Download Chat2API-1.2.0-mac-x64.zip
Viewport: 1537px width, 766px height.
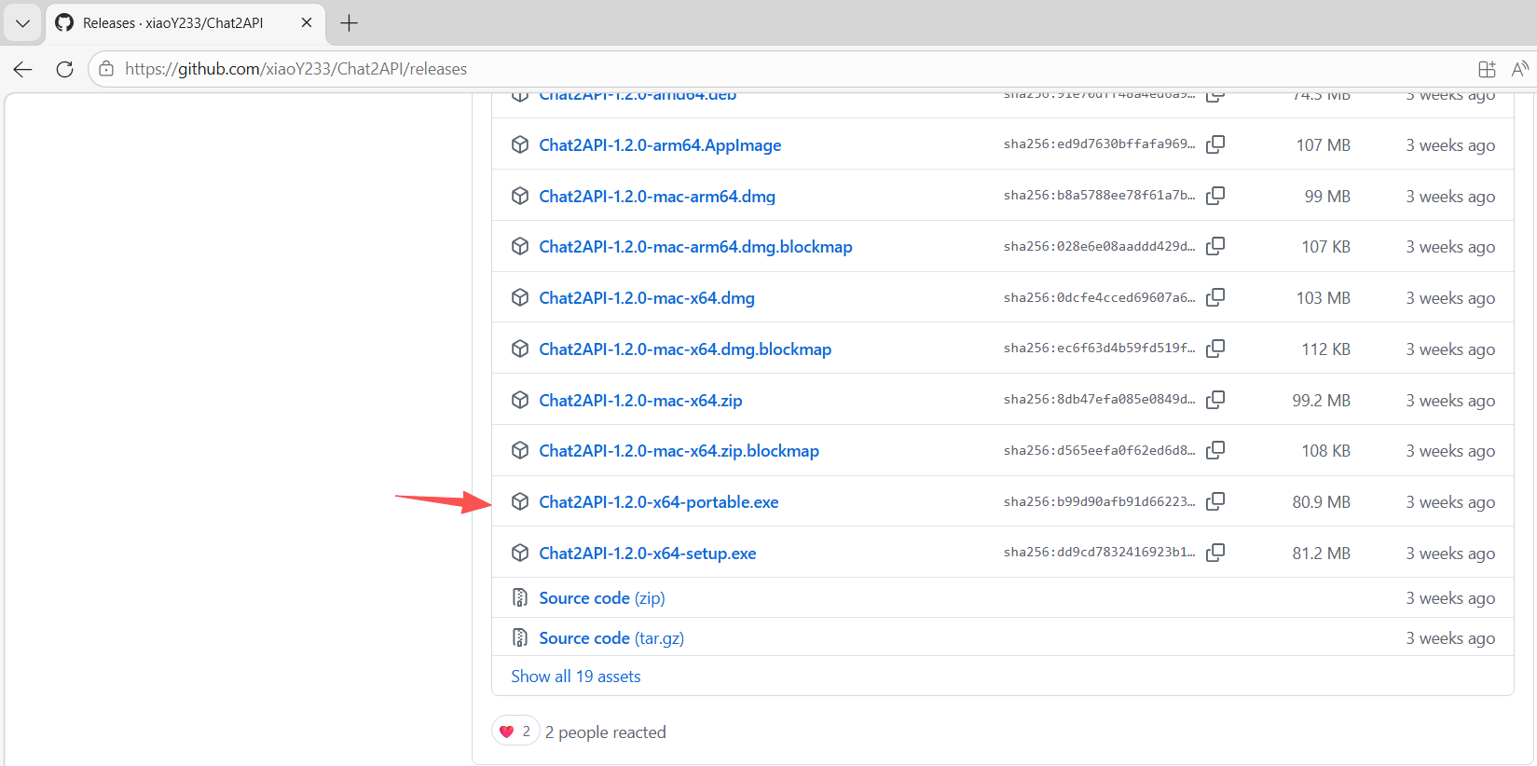click(640, 401)
